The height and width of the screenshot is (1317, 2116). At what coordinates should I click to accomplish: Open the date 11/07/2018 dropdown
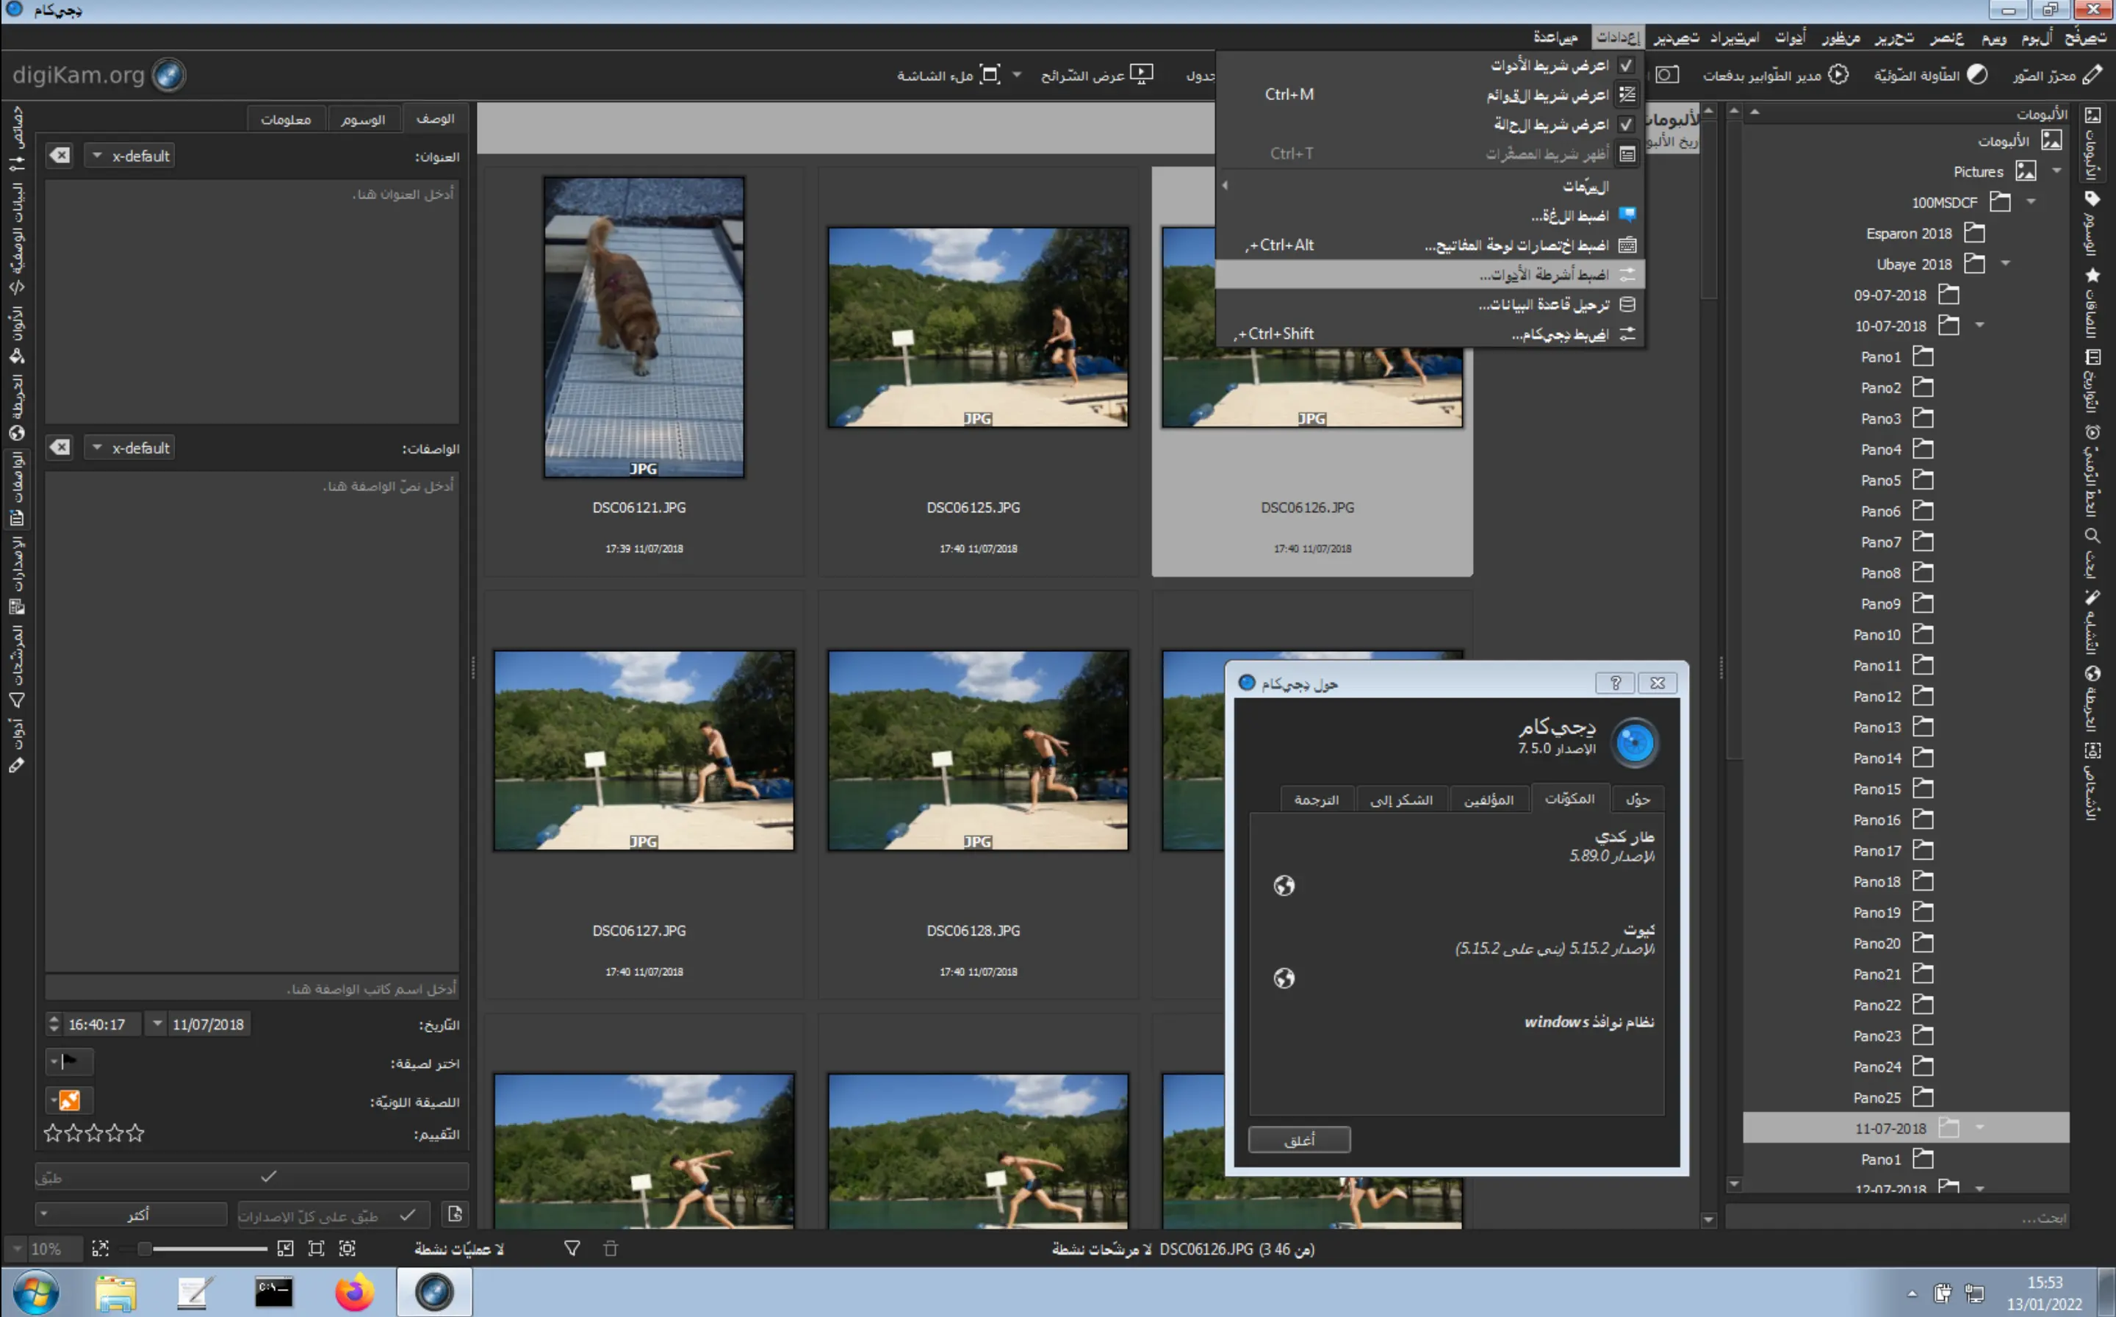(156, 1024)
